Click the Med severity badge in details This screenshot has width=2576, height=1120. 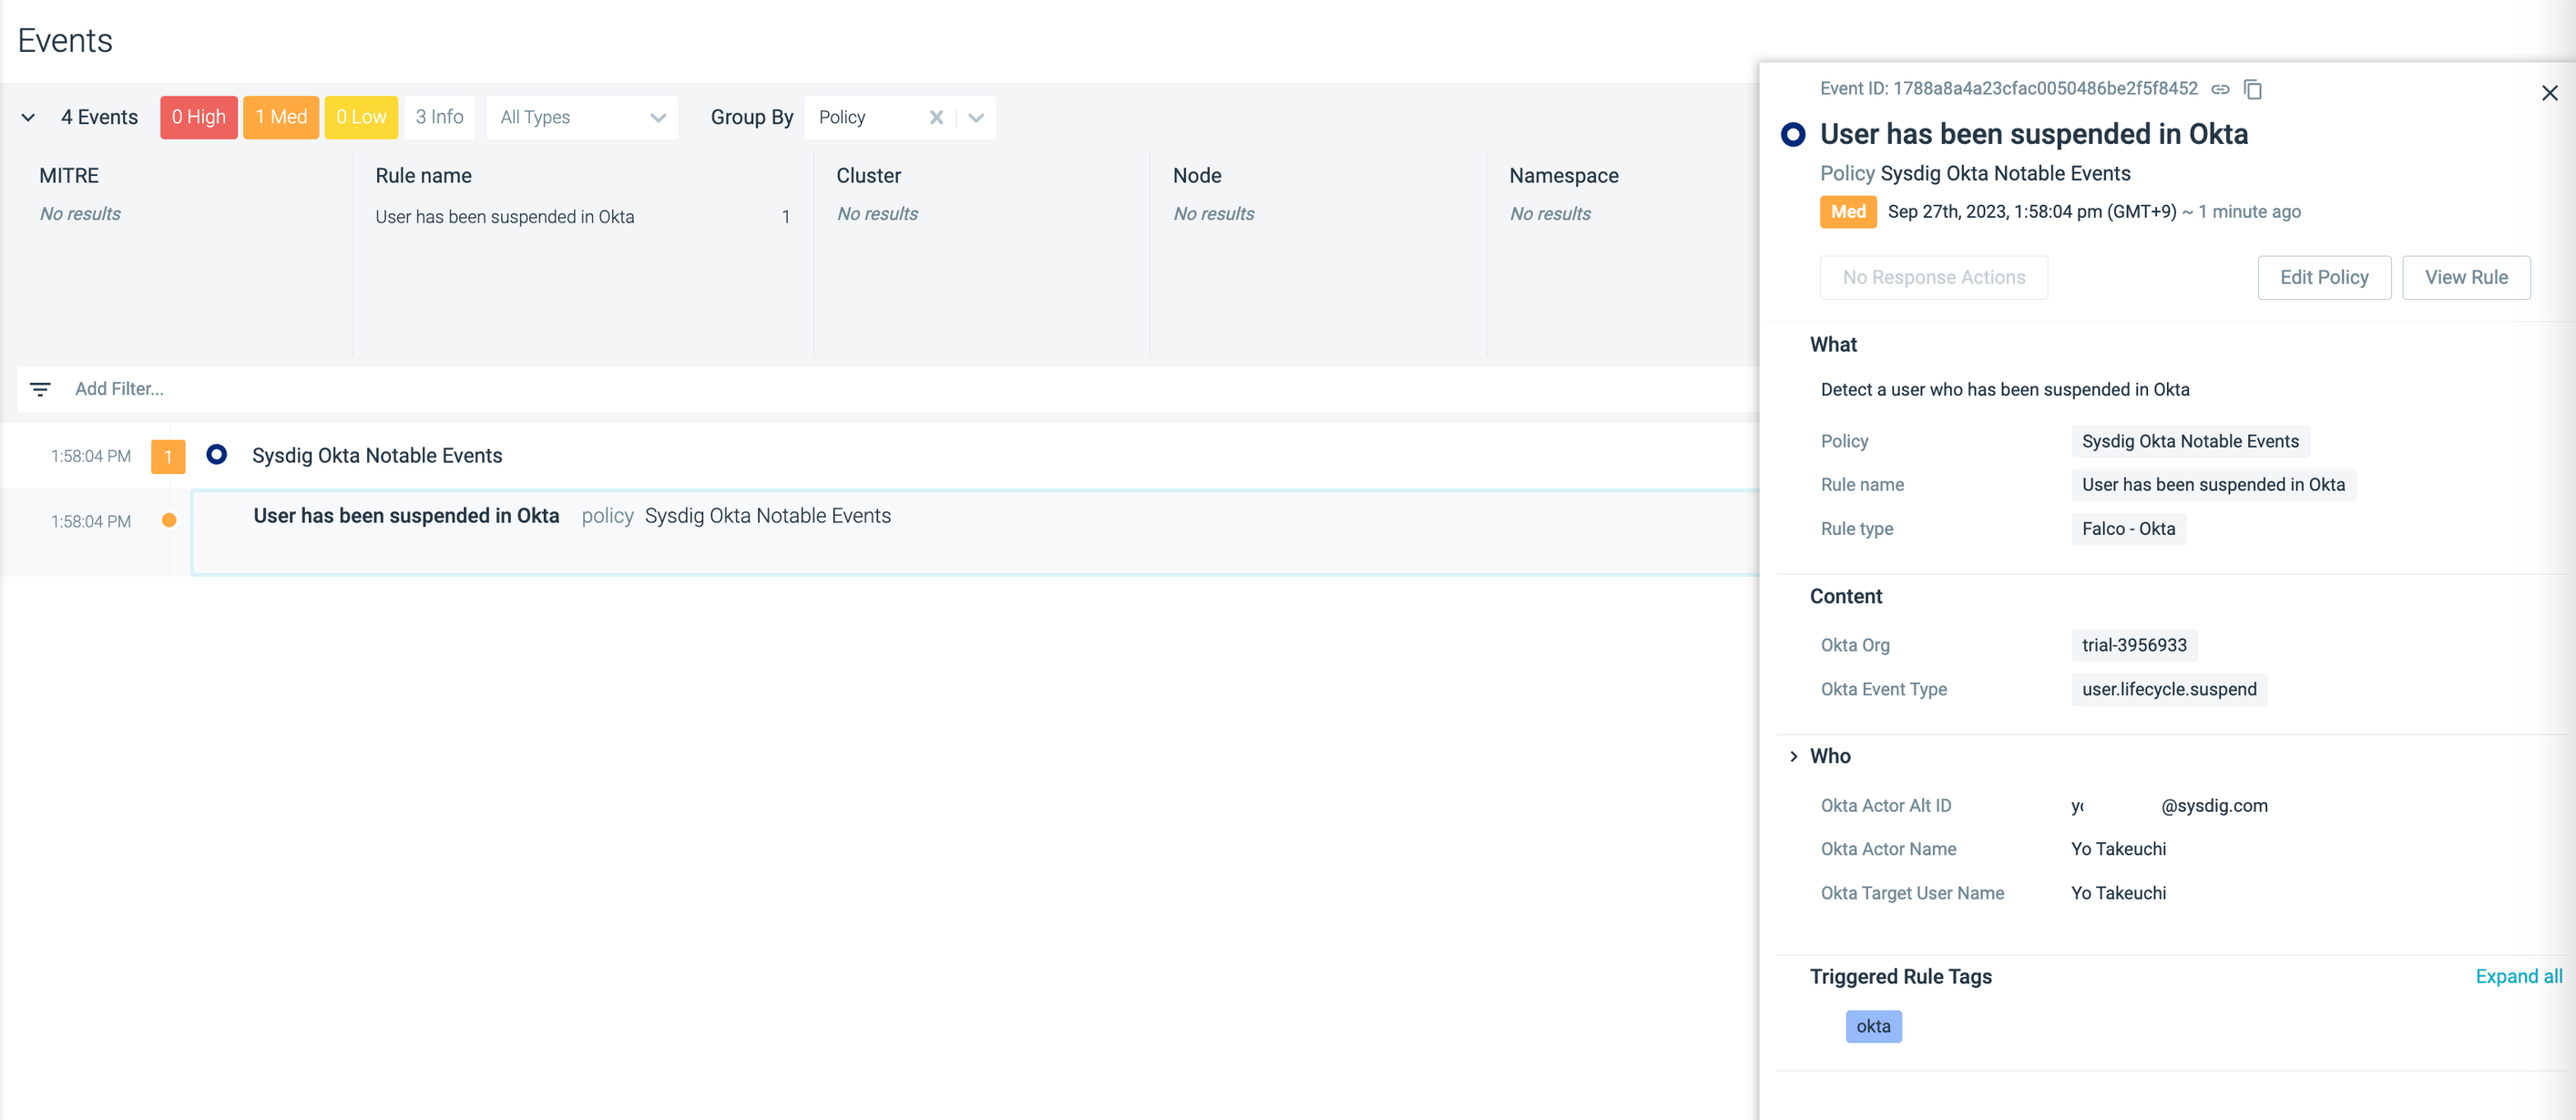point(1848,211)
